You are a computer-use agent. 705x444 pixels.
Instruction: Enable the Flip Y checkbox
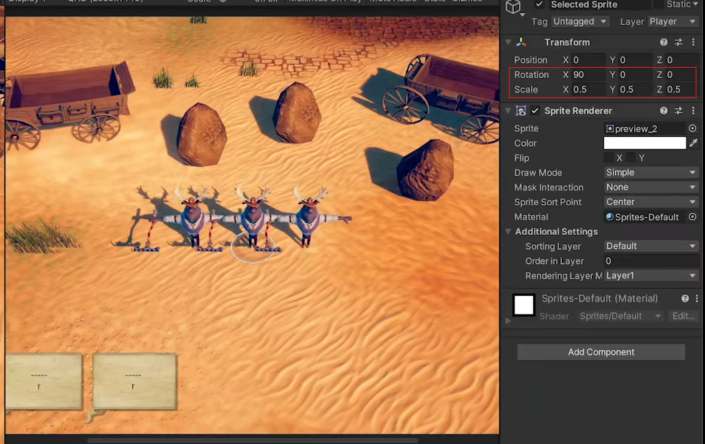click(x=631, y=158)
